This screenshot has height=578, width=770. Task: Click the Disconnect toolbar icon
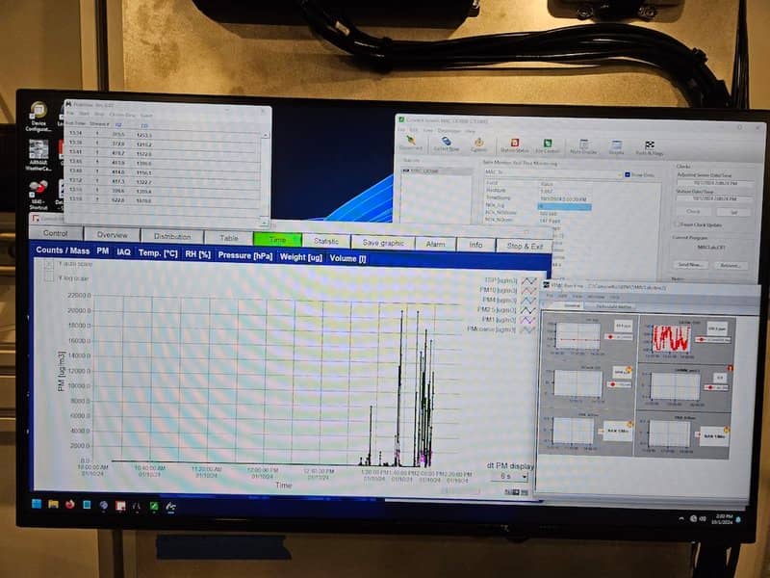[411, 144]
